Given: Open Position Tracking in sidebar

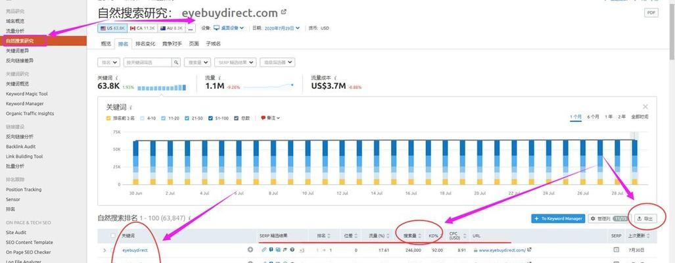Looking at the screenshot, I should pos(24,190).
